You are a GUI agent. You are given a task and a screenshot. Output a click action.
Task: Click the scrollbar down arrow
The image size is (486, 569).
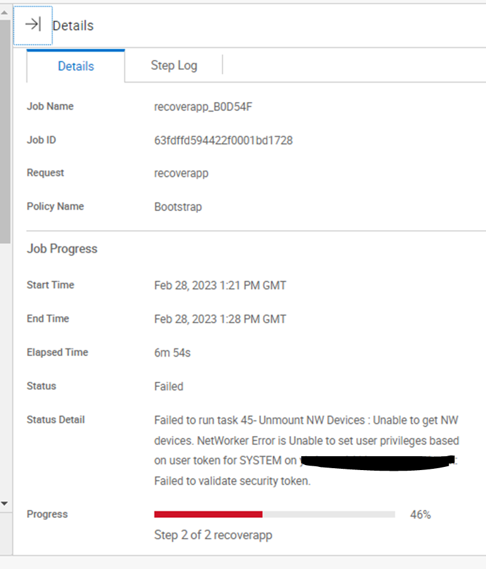(x=5, y=503)
